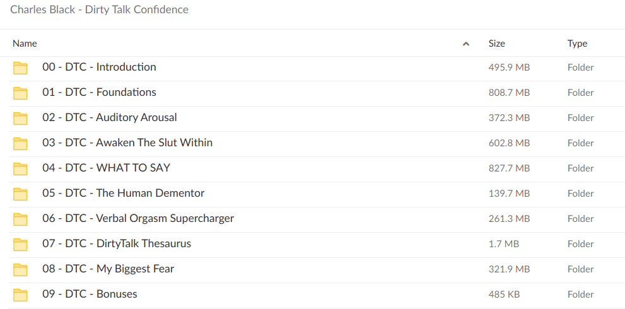Screen dimensions: 625x309
Task: Click the folder icon beside 07 - DTC - DirtyTalk Thesaurus
Action: coord(20,245)
